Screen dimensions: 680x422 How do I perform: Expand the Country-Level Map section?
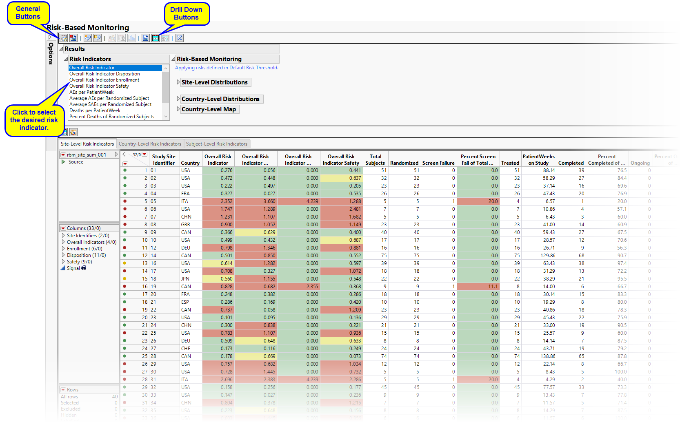tap(178, 109)
